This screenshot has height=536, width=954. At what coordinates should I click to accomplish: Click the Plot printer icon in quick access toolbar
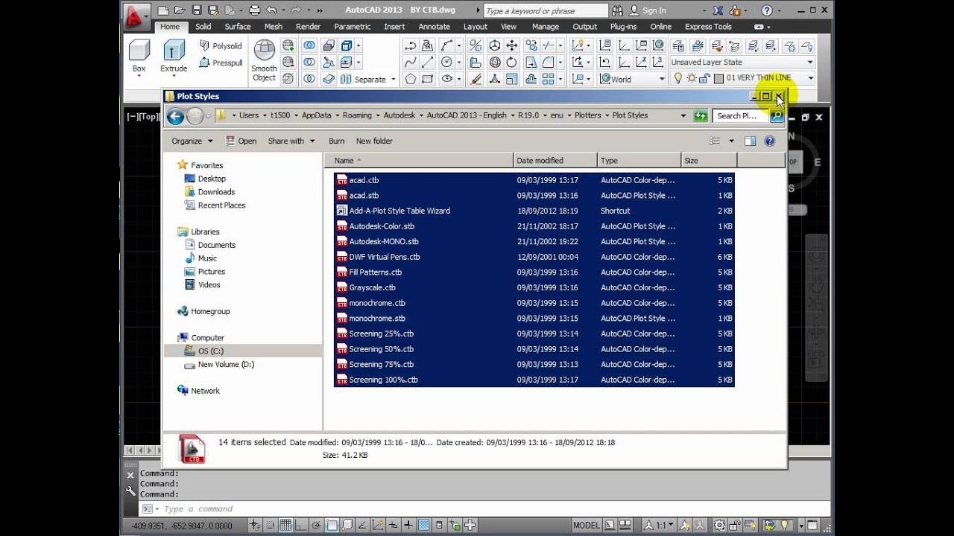tap(255, 10)
